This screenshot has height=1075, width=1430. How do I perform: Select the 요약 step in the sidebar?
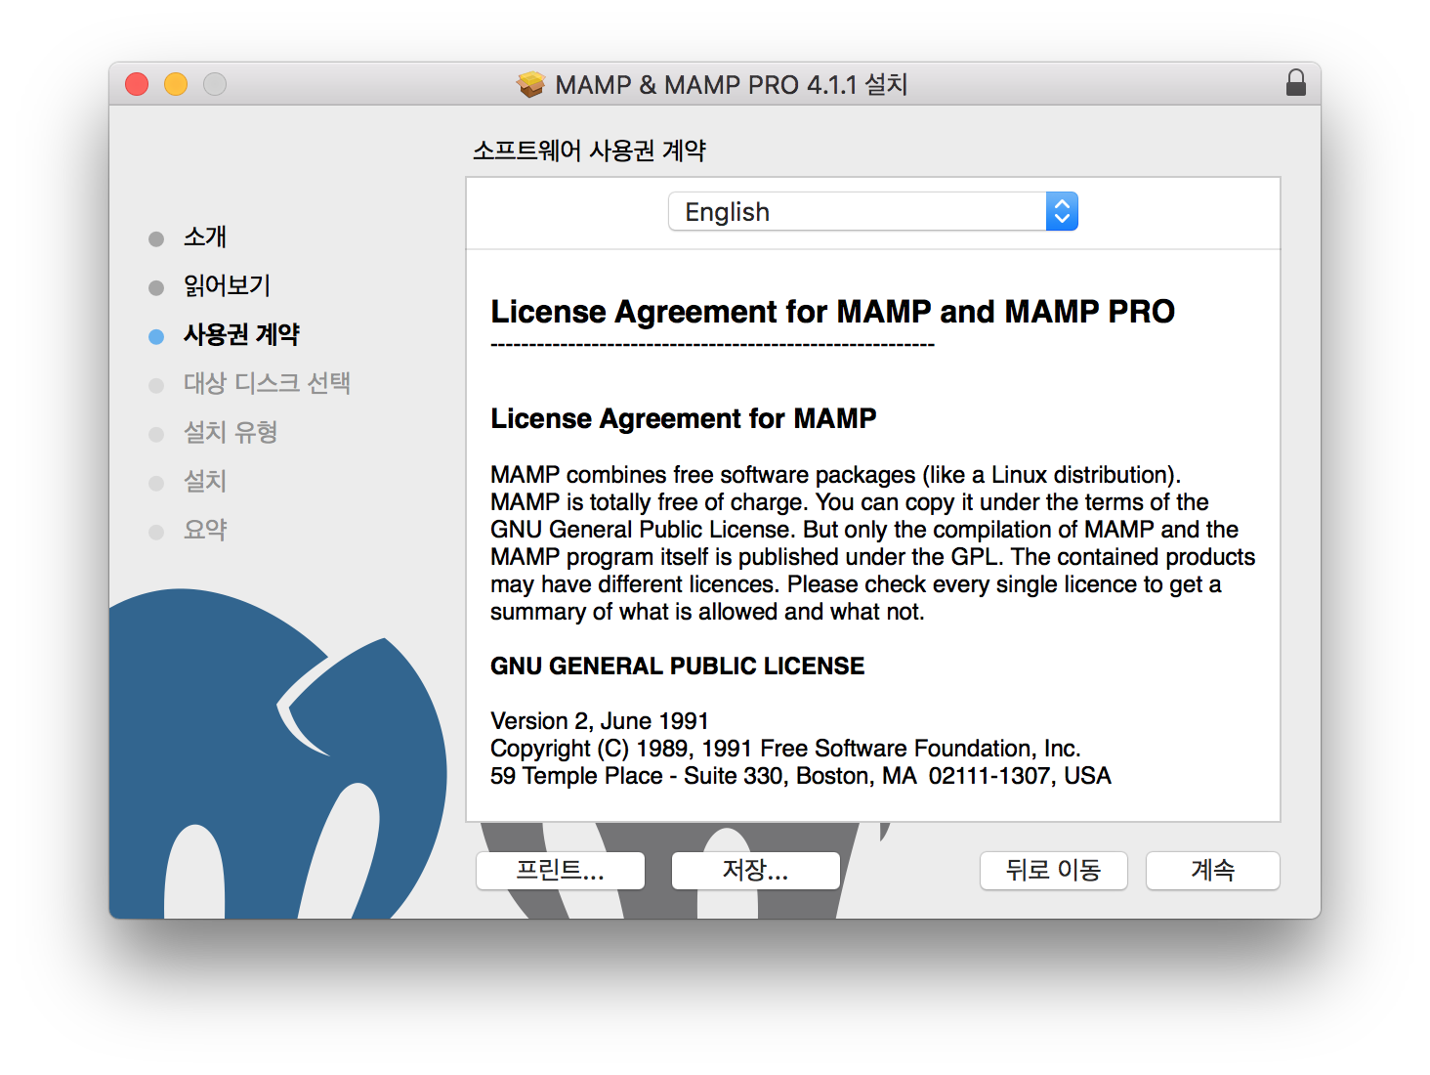(x=205, y=531)
